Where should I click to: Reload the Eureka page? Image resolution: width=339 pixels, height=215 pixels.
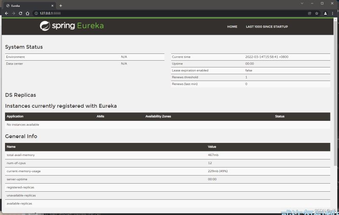click(x=20, y=13)
